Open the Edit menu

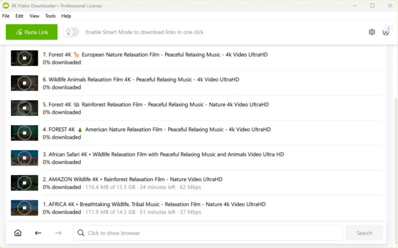coord(19,16)
